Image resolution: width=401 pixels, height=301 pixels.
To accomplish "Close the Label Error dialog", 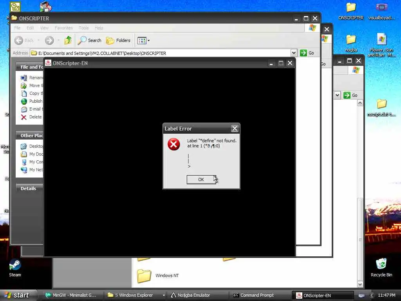I will (x=235, y=129).
